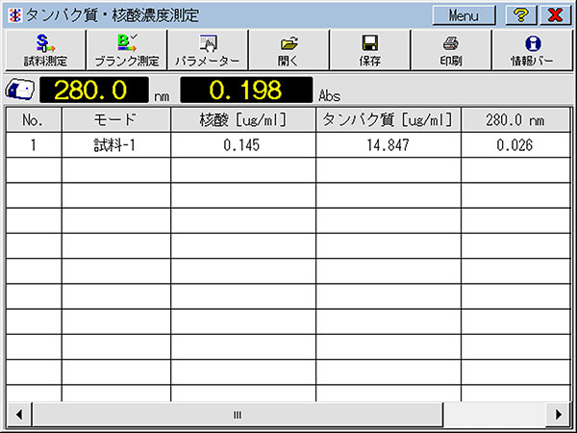Viewport: 577px width, 433px height.
Task: Open help with question mark button
Action: (520, 15)
